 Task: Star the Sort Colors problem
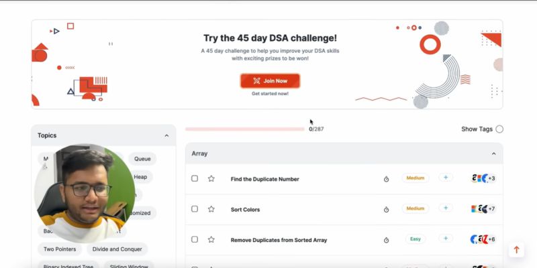coord(211,209)
